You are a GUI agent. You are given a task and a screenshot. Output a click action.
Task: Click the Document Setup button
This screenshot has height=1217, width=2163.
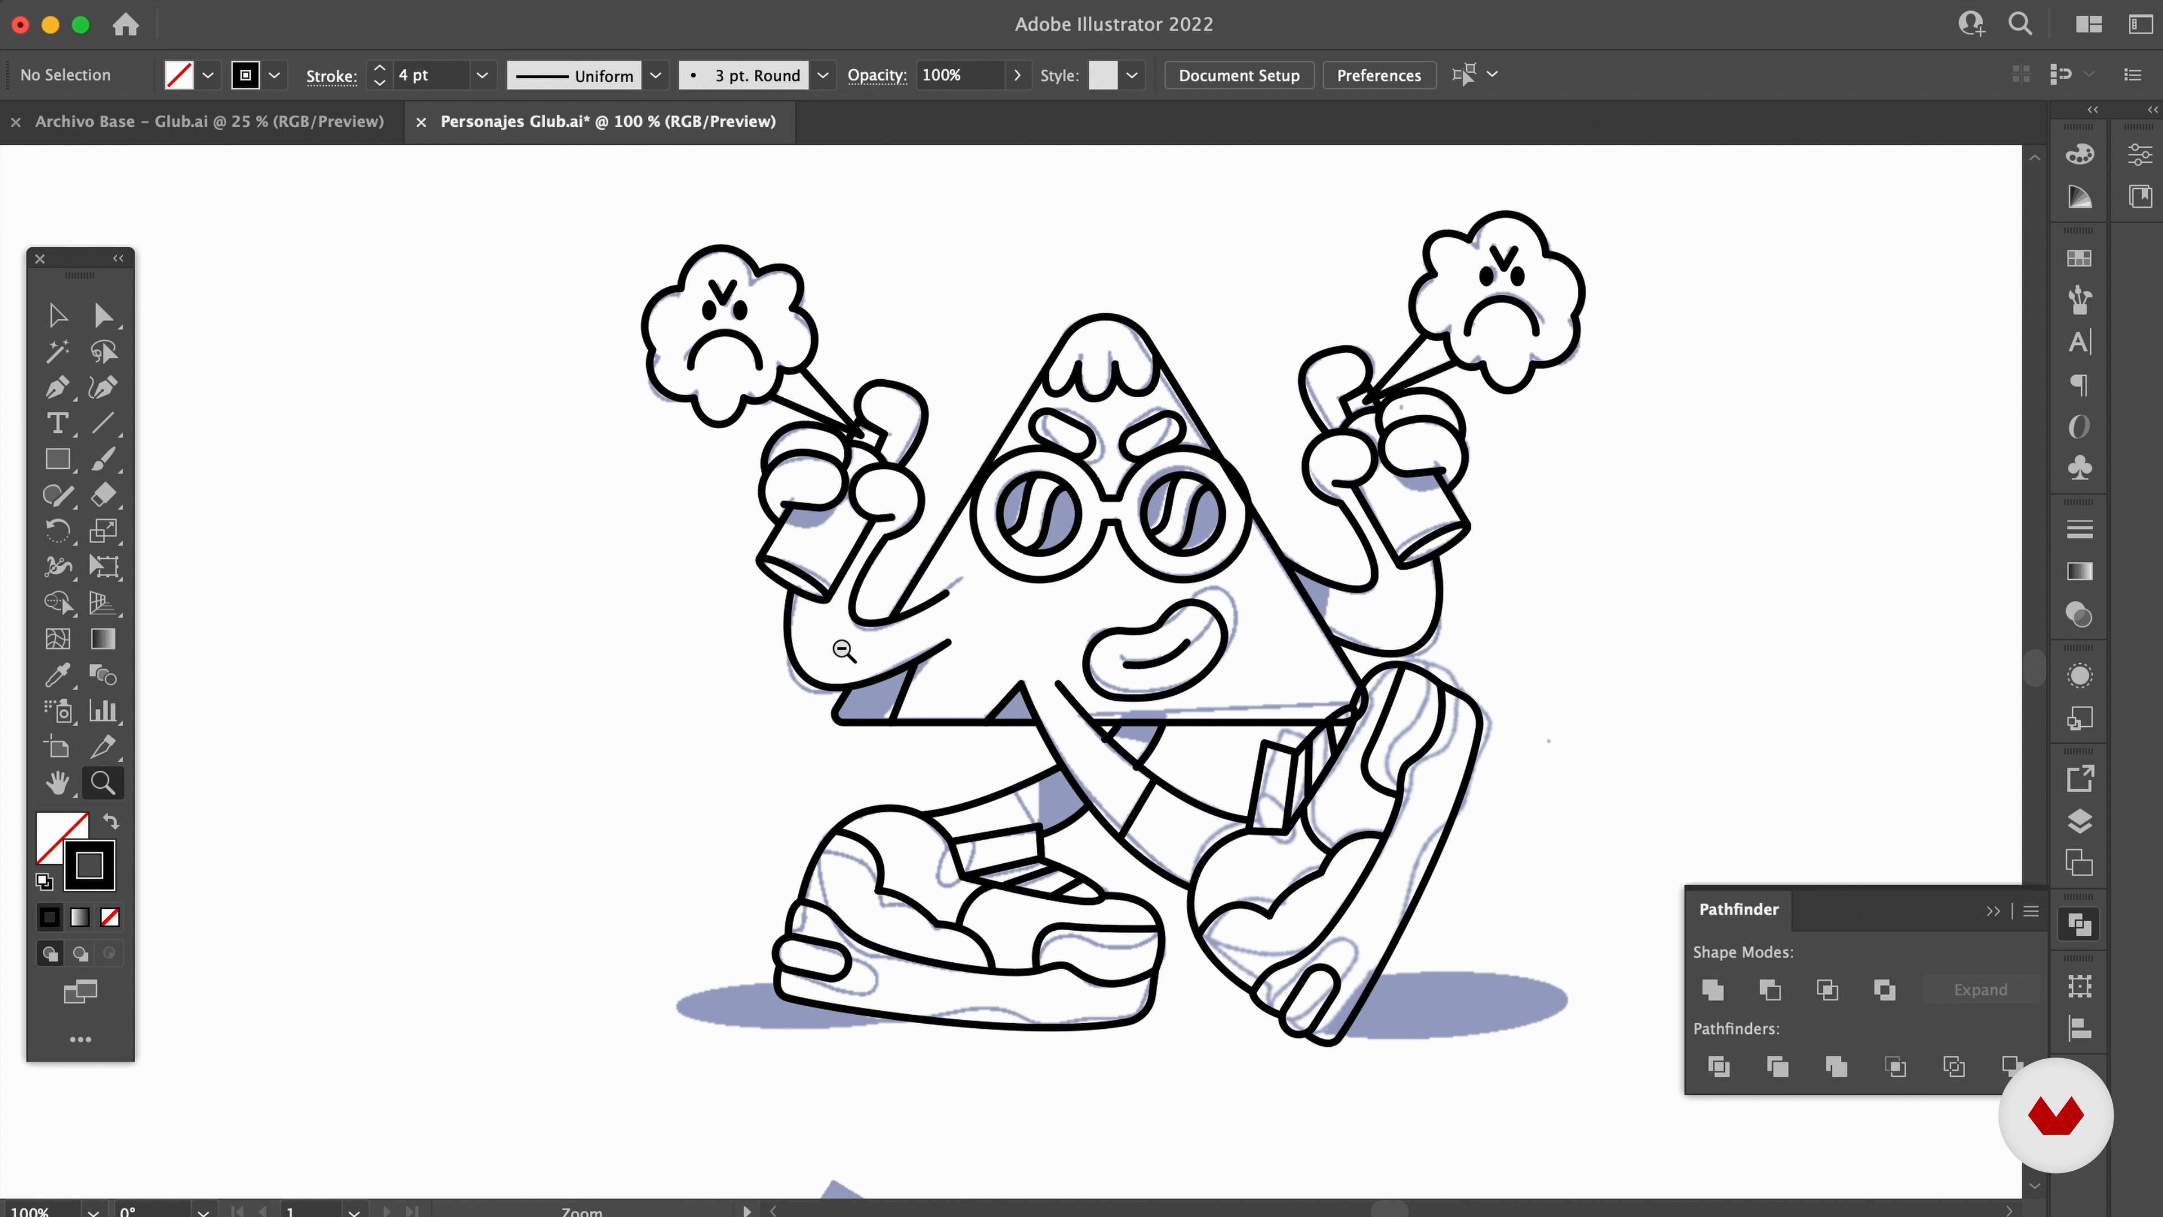(1239, 75)
